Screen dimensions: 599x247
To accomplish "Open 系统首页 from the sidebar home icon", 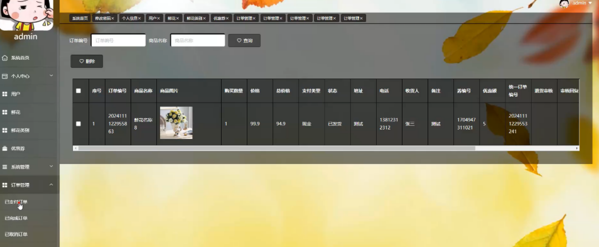I will tap(5, 58).
